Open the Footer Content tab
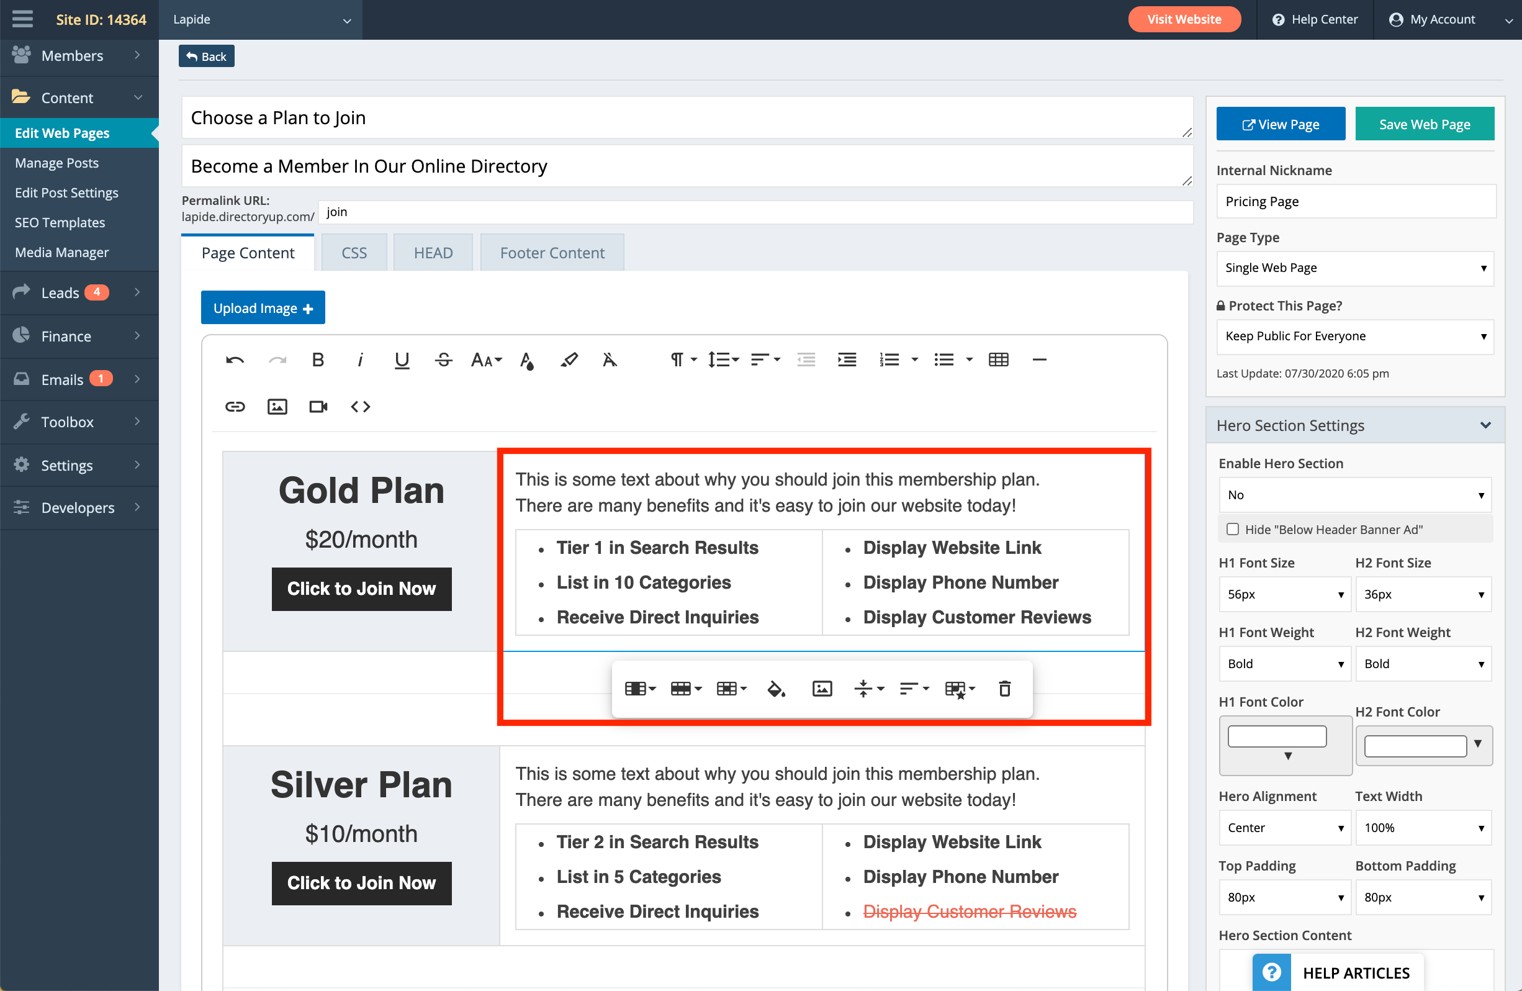The height and width of the screenshot is (991, 1522). (x=552, y=252)
